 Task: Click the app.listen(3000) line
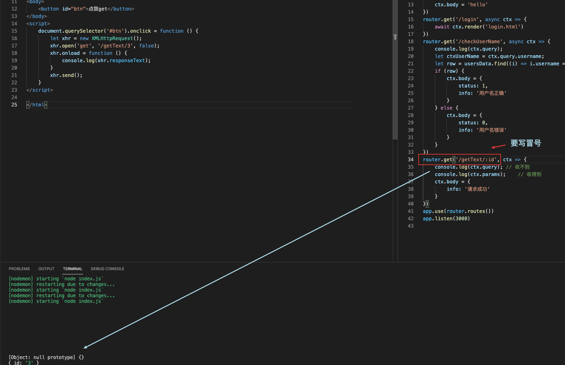pyautogui.click(x=446, y=219)
